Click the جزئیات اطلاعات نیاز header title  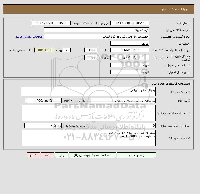(x=174, y=9)
